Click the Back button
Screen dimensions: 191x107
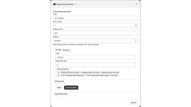(59, 87)
